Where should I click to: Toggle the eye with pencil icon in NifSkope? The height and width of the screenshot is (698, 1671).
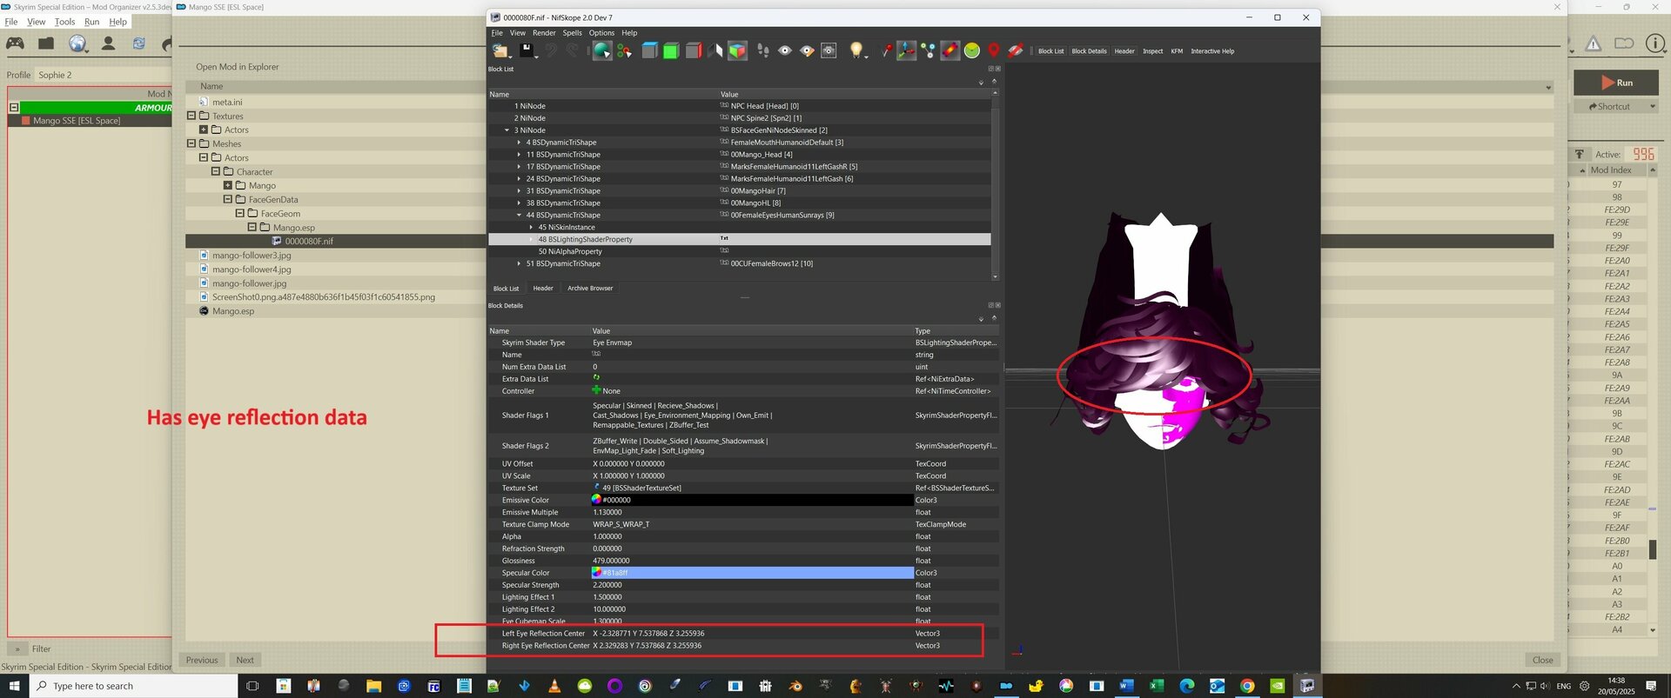tap(807, 51)
